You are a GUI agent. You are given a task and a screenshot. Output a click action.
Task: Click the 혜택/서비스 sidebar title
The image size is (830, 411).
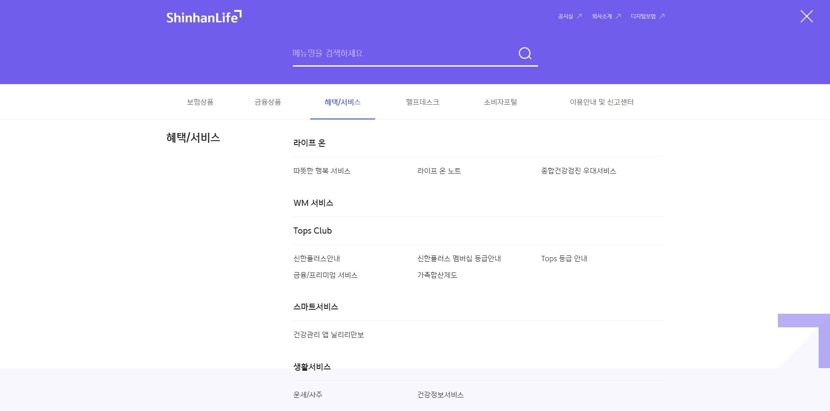193,138
